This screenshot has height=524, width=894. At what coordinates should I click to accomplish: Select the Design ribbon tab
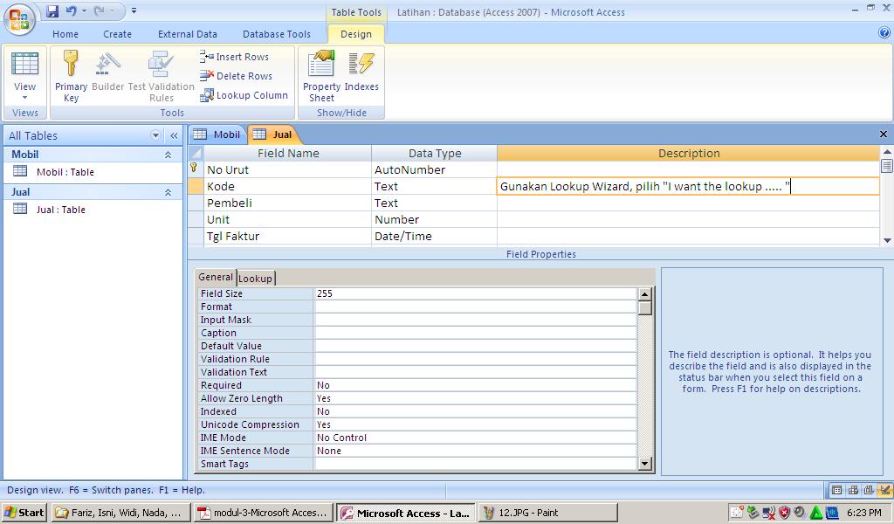tap(356, 34)
